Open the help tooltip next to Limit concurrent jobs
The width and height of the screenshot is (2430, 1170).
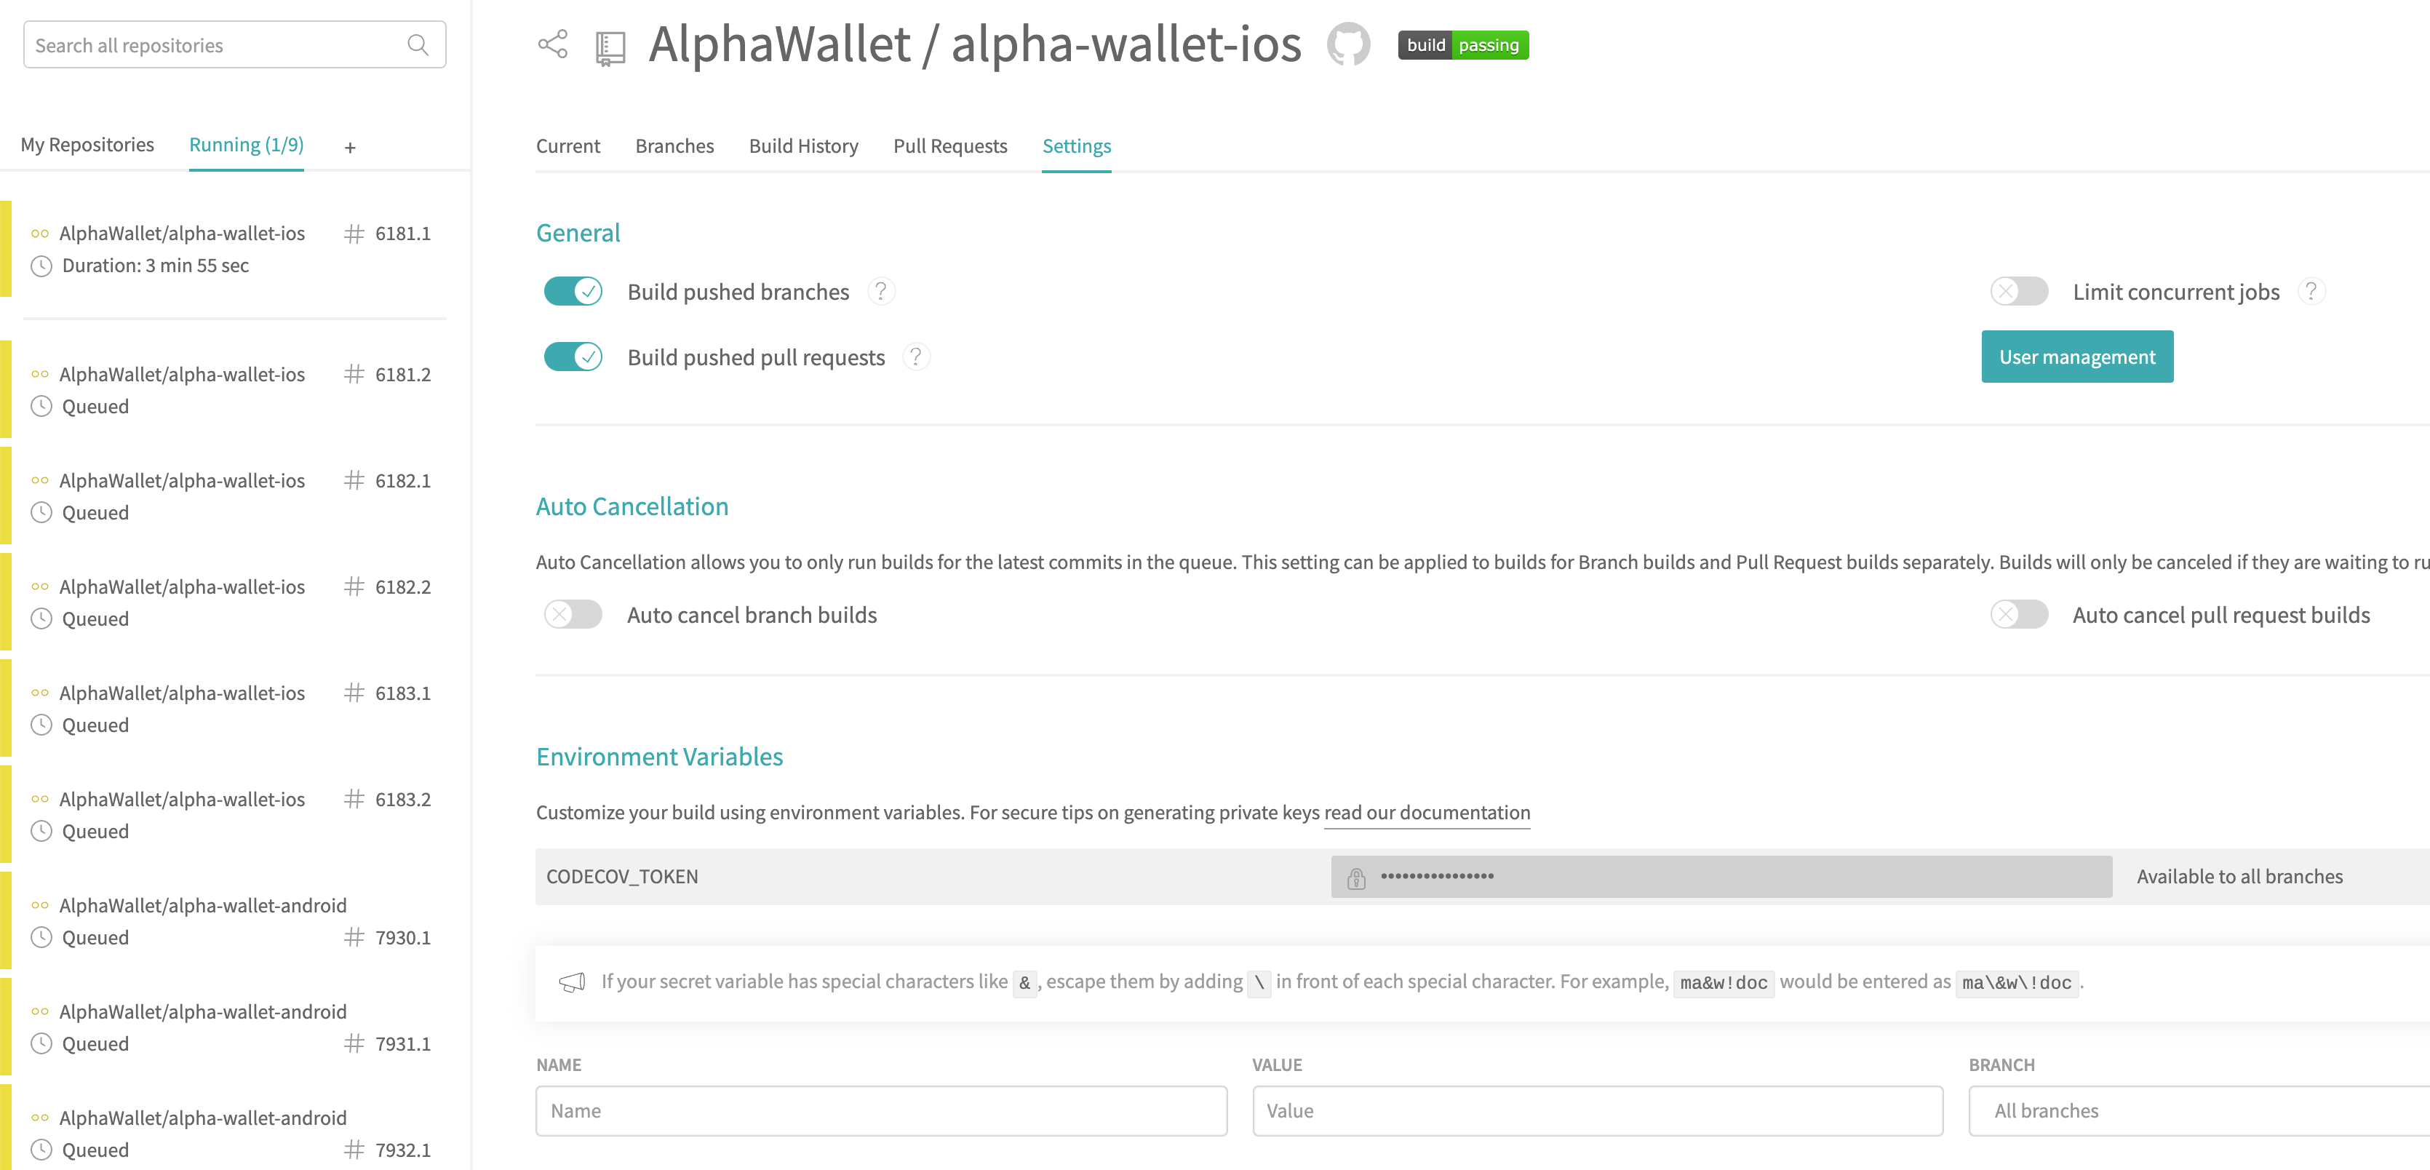(2312, 292)
